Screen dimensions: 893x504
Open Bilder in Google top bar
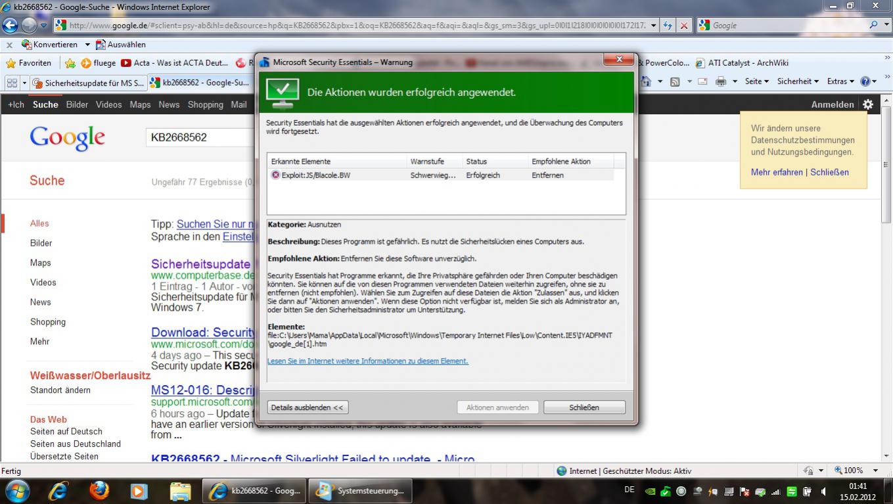tap(77, 104)
